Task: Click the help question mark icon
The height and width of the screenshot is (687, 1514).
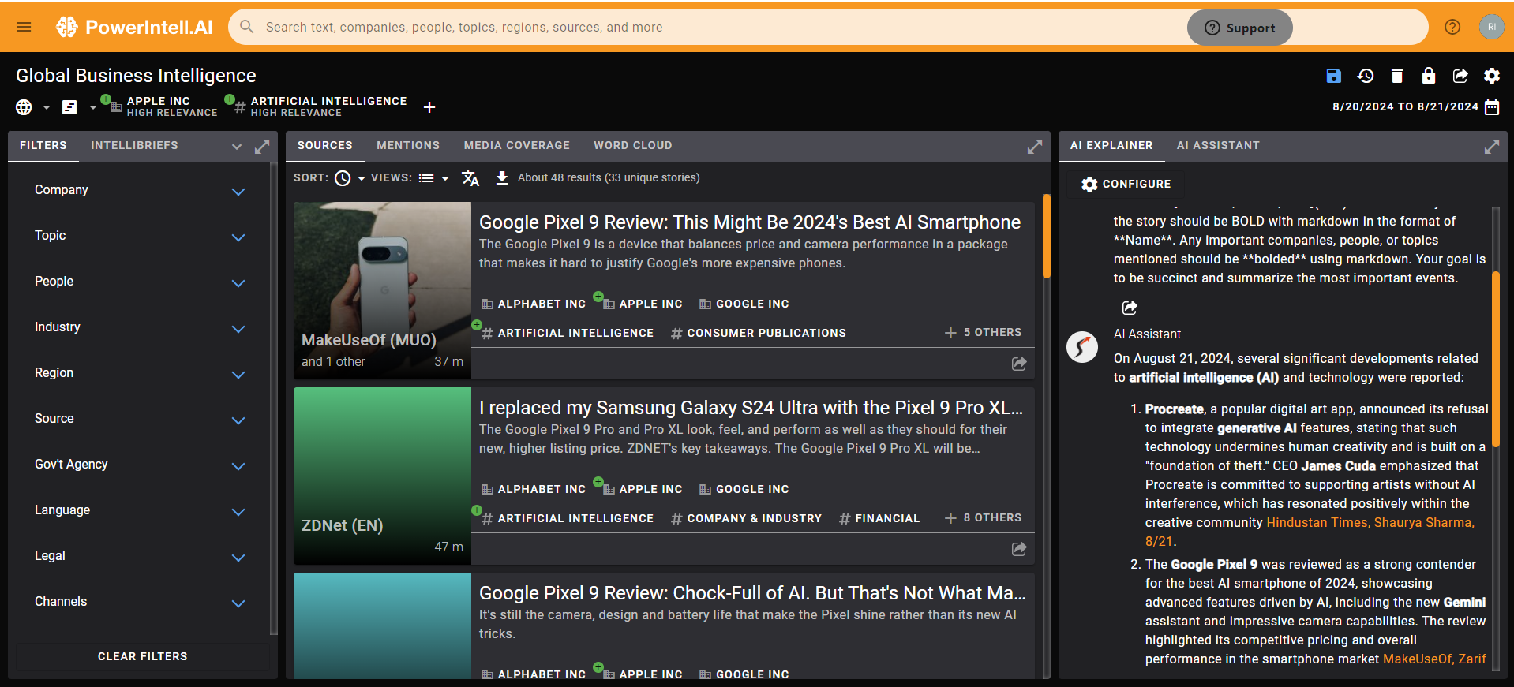Action: click(1452, 27)
